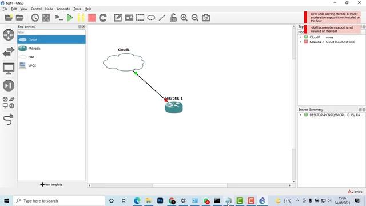Browse all devices sidebar icon
This screenshot has width=366, height=206.
[x=9, y=102]
